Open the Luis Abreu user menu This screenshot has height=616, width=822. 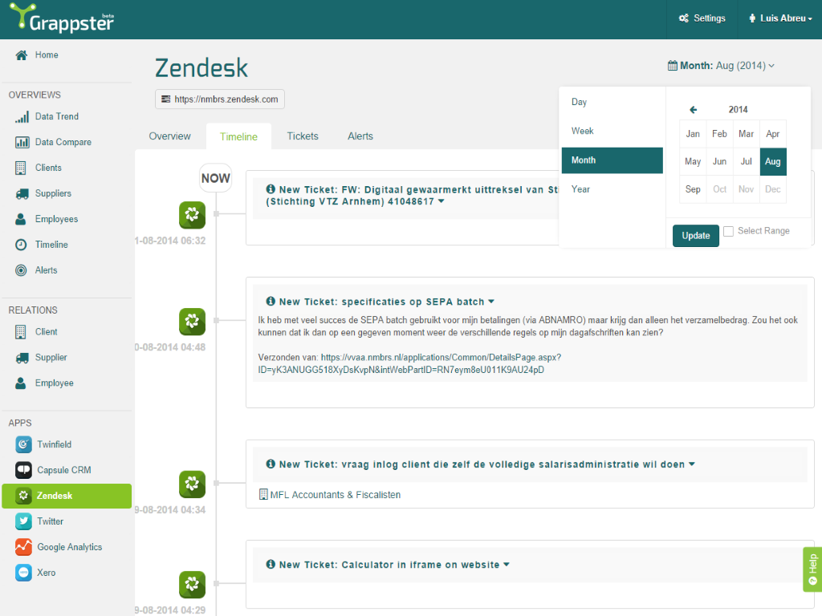coord(779,18)
